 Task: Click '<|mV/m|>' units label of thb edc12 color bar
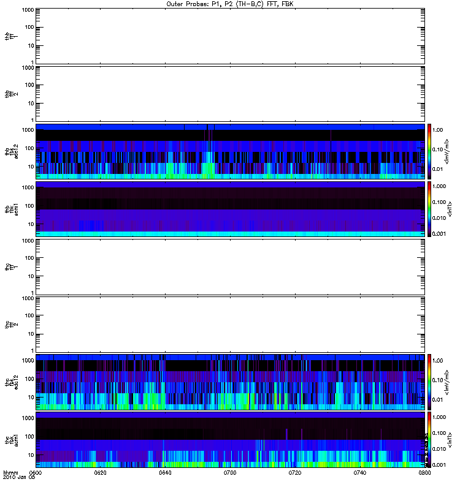447,151
